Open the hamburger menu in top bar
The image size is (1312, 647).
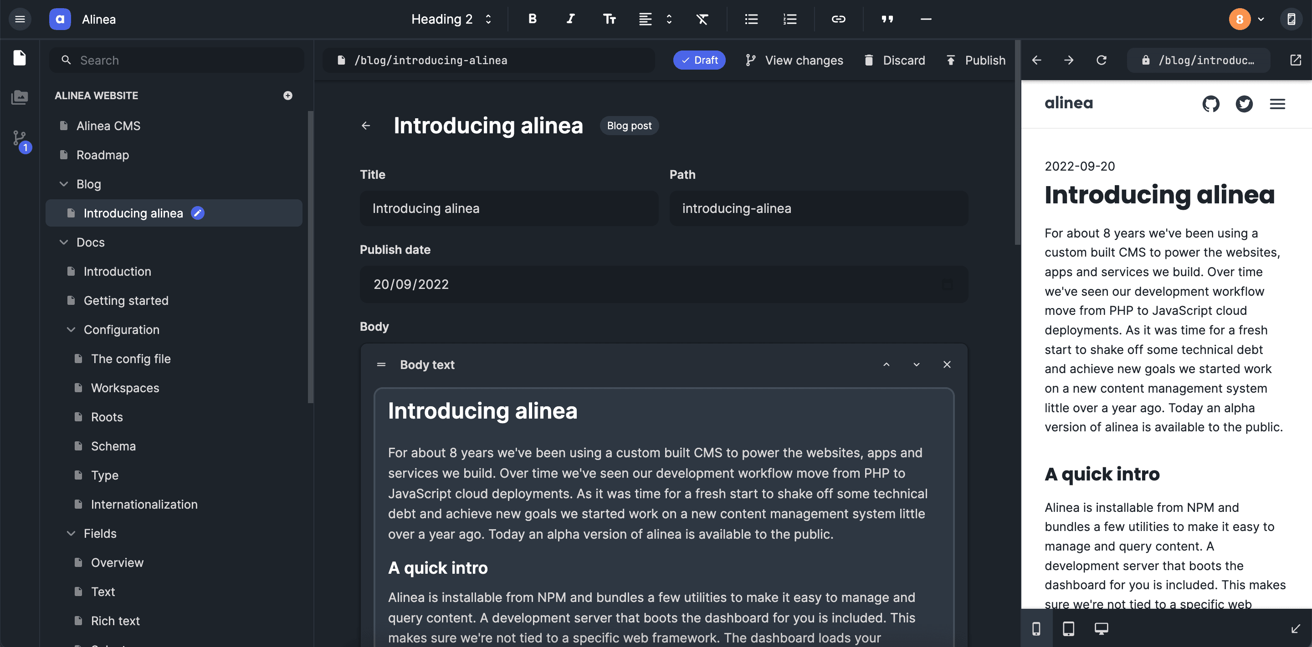[20, 19]
